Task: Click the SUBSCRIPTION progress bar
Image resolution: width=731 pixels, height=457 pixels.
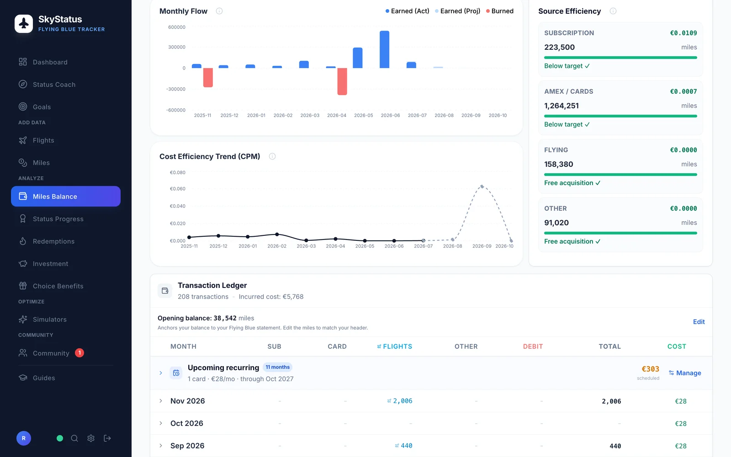Action: point(620,58)
